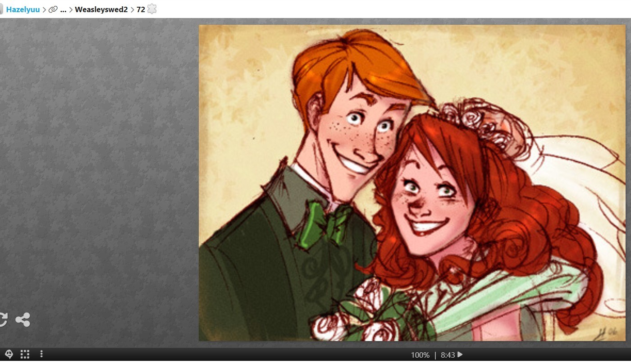
Task: Start playback with the play arrow
Action: pyautogui.click(x=460, y=355)
